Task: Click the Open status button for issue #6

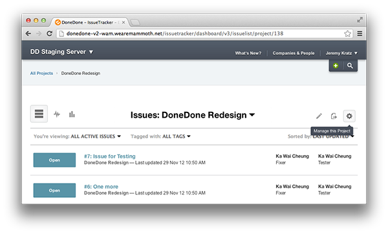Action: click(54, 190)
